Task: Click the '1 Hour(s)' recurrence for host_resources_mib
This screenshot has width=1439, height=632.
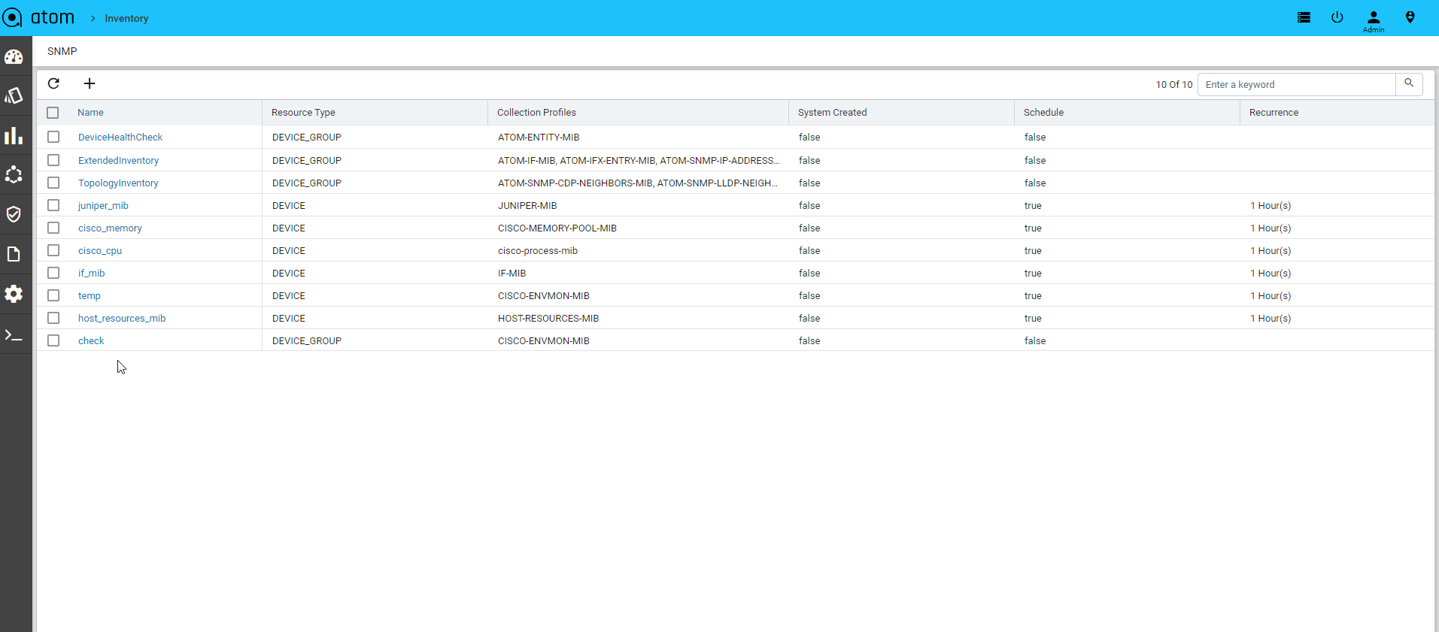Action: (1271, 319)
